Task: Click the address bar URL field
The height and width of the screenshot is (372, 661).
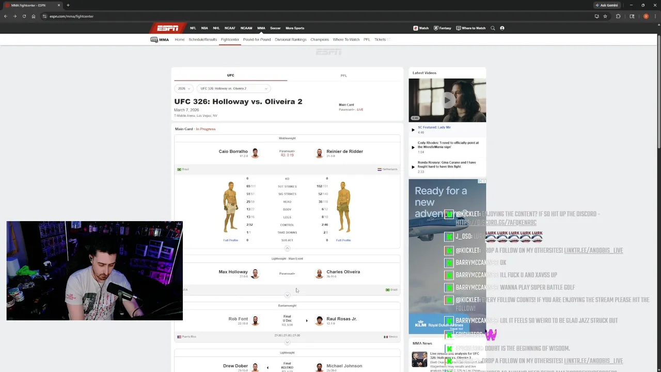Action: 315,16
